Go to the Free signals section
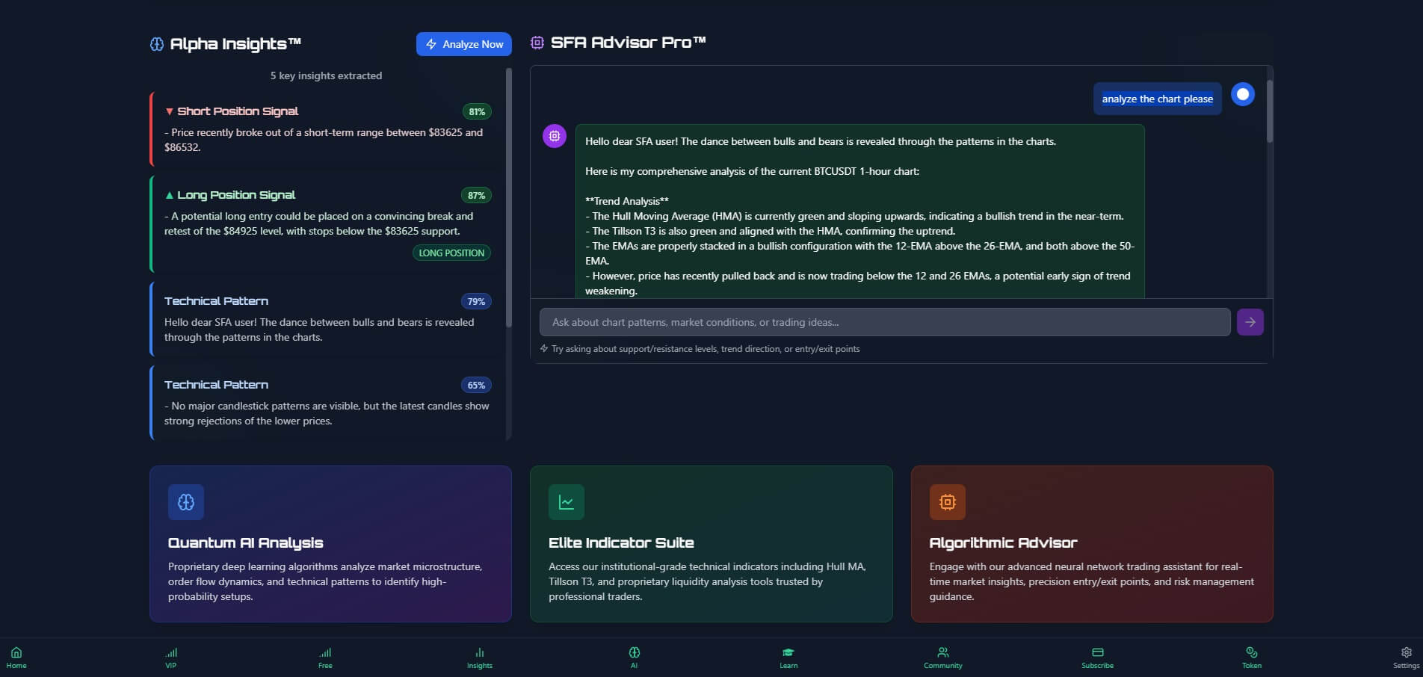 coord(325,657)
